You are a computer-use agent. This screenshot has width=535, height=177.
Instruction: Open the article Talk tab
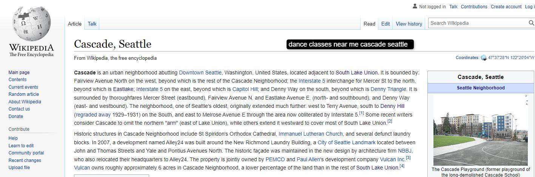click(x=92, y=24)
